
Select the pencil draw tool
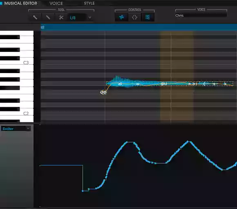pos(48,18)
